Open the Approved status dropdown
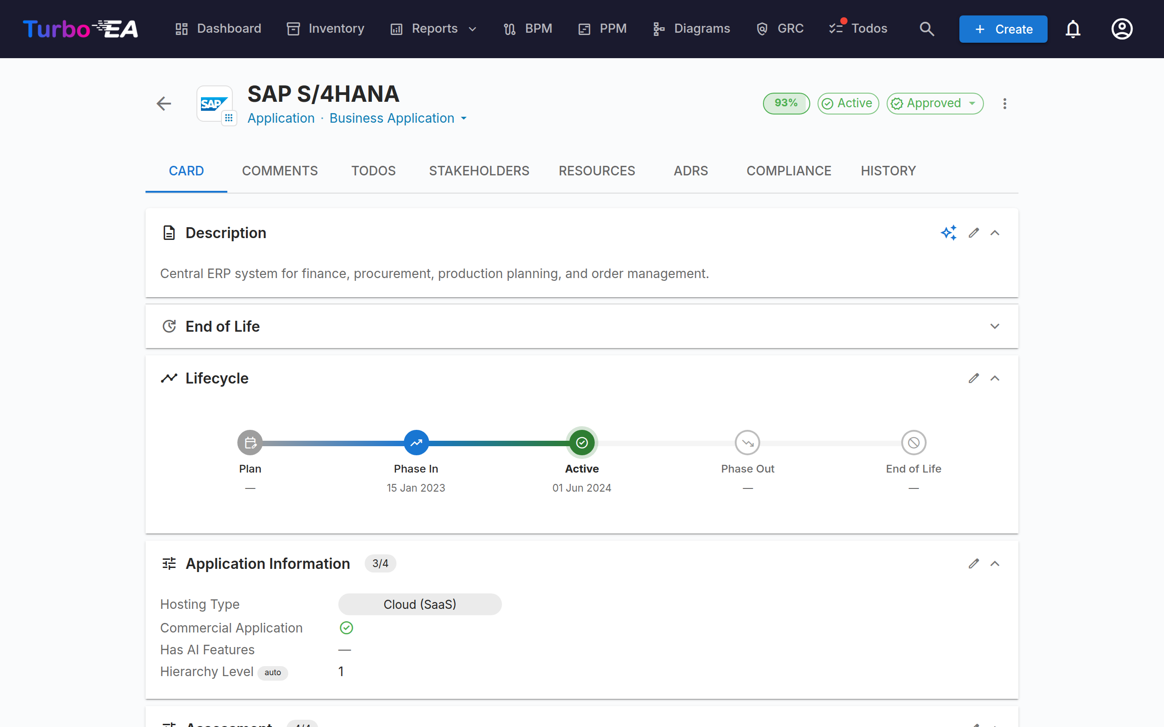 point(935,104)
